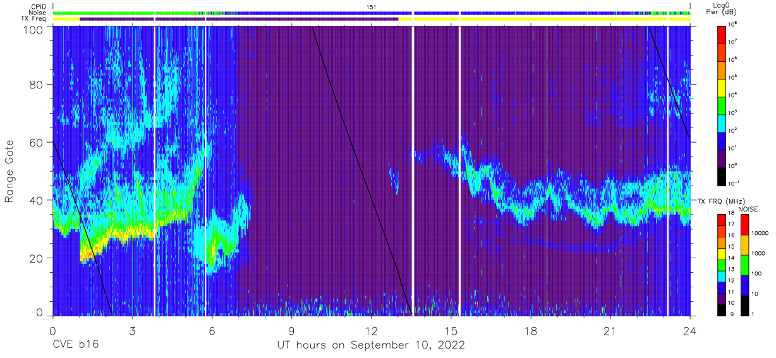Click the UT hour tick label '21'

(610, 330)
